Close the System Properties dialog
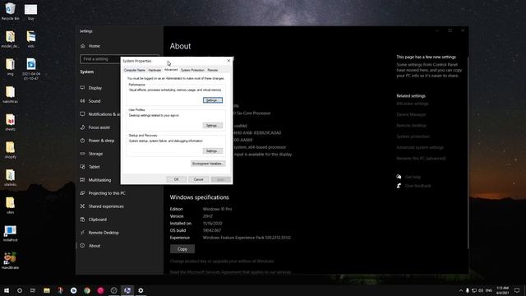Screen dimensions: 526x296 click(x=228, y=61)
